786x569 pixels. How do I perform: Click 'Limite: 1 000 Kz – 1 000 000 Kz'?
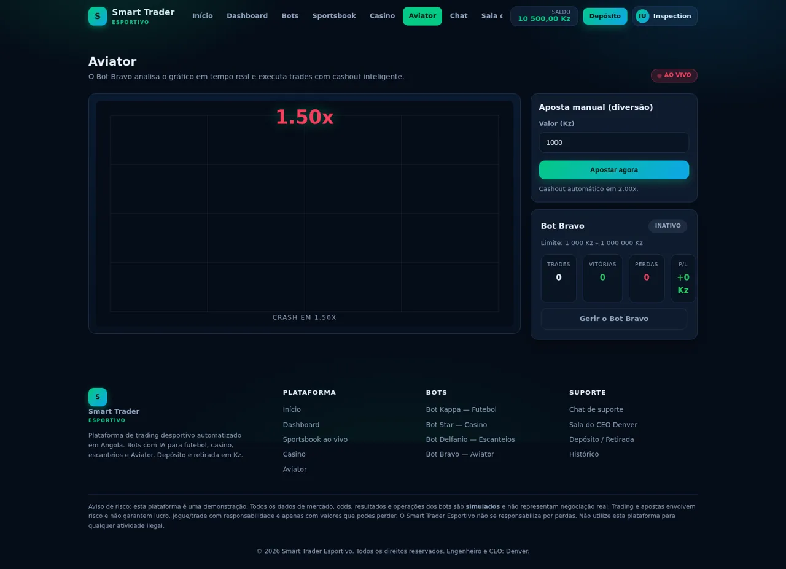click(592, 243)
